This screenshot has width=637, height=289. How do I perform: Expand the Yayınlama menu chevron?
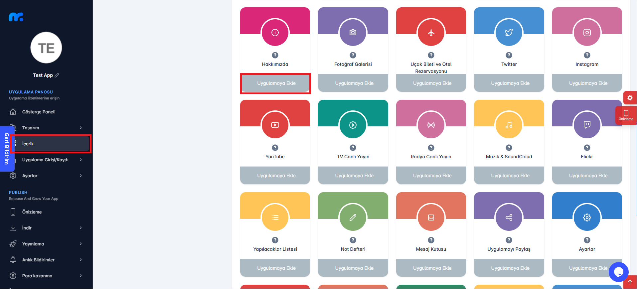coord(81,244)
